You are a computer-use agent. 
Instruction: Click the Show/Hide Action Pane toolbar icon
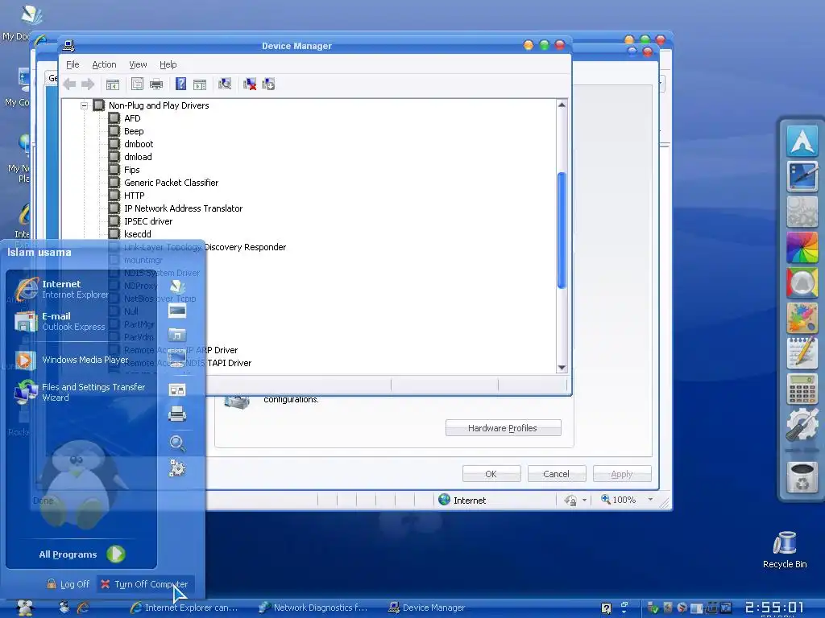coord(200,84)
